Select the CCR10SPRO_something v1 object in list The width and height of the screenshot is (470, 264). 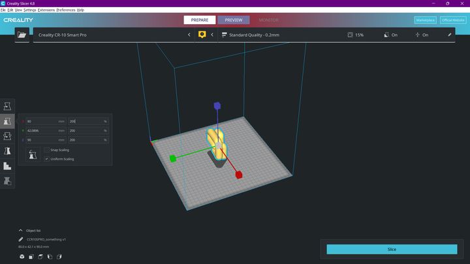pyautogui.click(x=46, y=239)
